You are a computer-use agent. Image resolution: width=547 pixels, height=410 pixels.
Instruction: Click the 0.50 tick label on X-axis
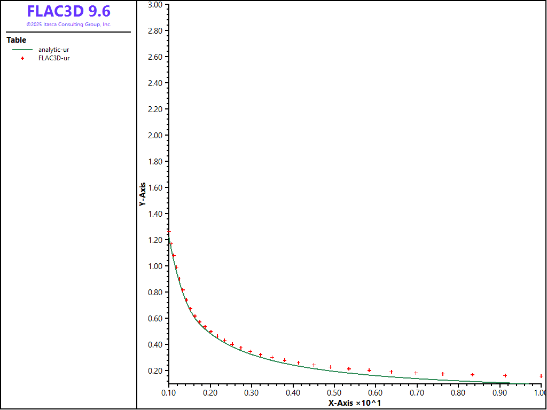tap(334, 393)
